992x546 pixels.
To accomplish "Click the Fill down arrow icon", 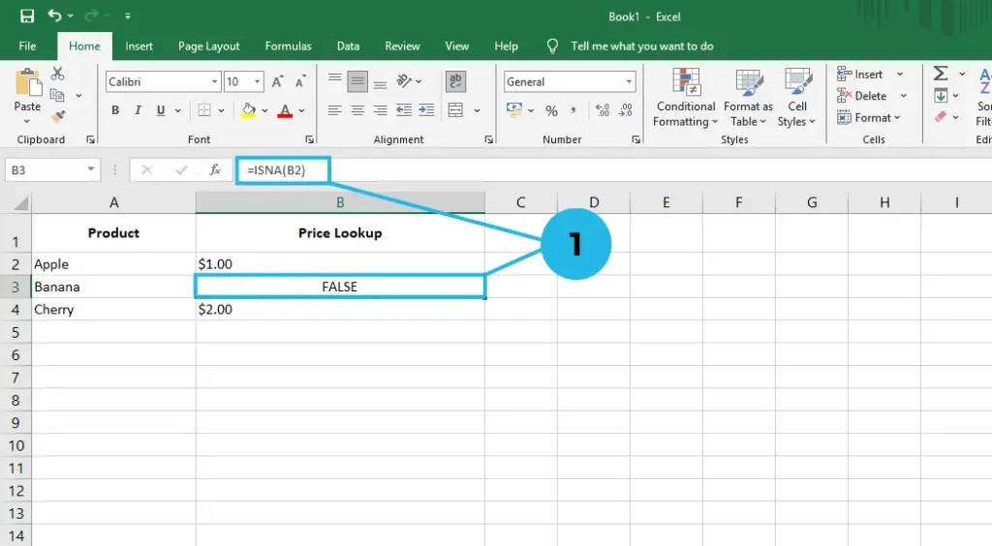I will pos(941,96).
